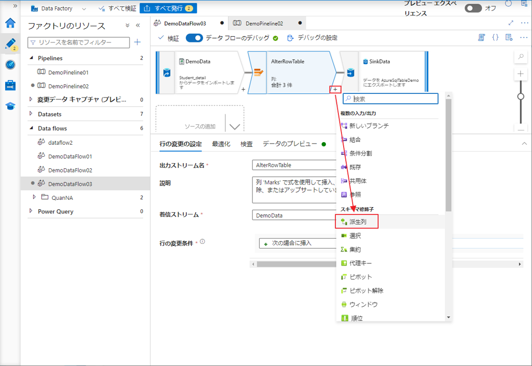Click the transformation search box
Viewport: 532px width, 366px height.
pos(390,99)
